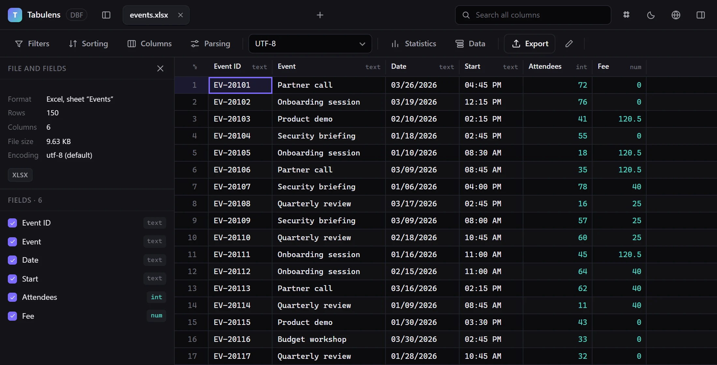717x365 pixels.
Task: Uncheck the Event ID field checkbox
Action: click(12, 223)
